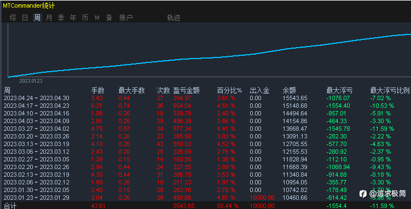This screenshot has width=411, height=209.
Task: Click profit amount 654.04
Action: (182, 106)
